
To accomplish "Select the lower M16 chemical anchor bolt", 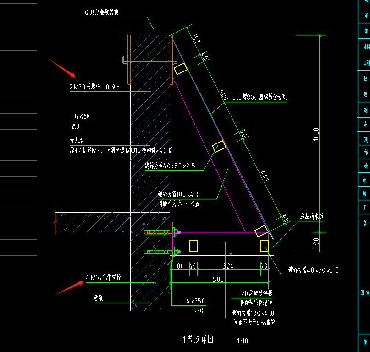I will click(162, 252).
